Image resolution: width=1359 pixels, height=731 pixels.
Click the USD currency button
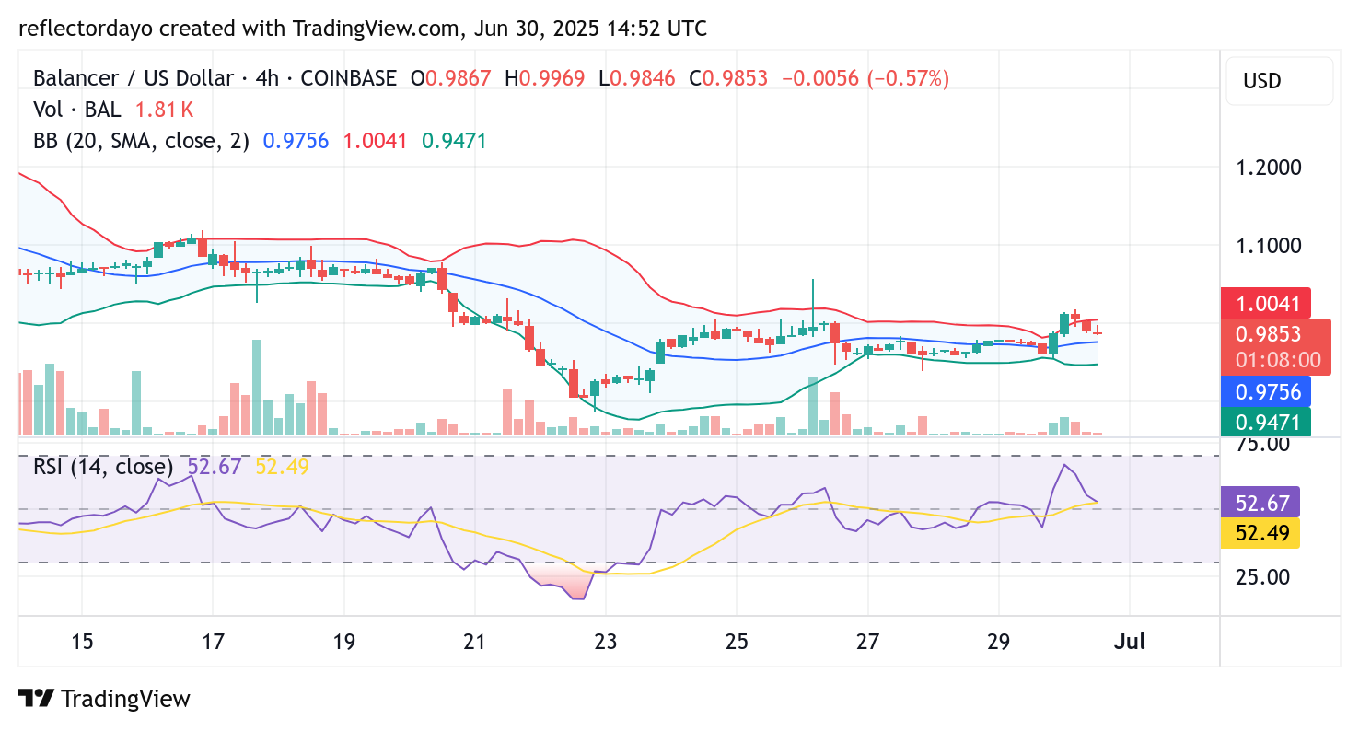[x=1279, y=81]
